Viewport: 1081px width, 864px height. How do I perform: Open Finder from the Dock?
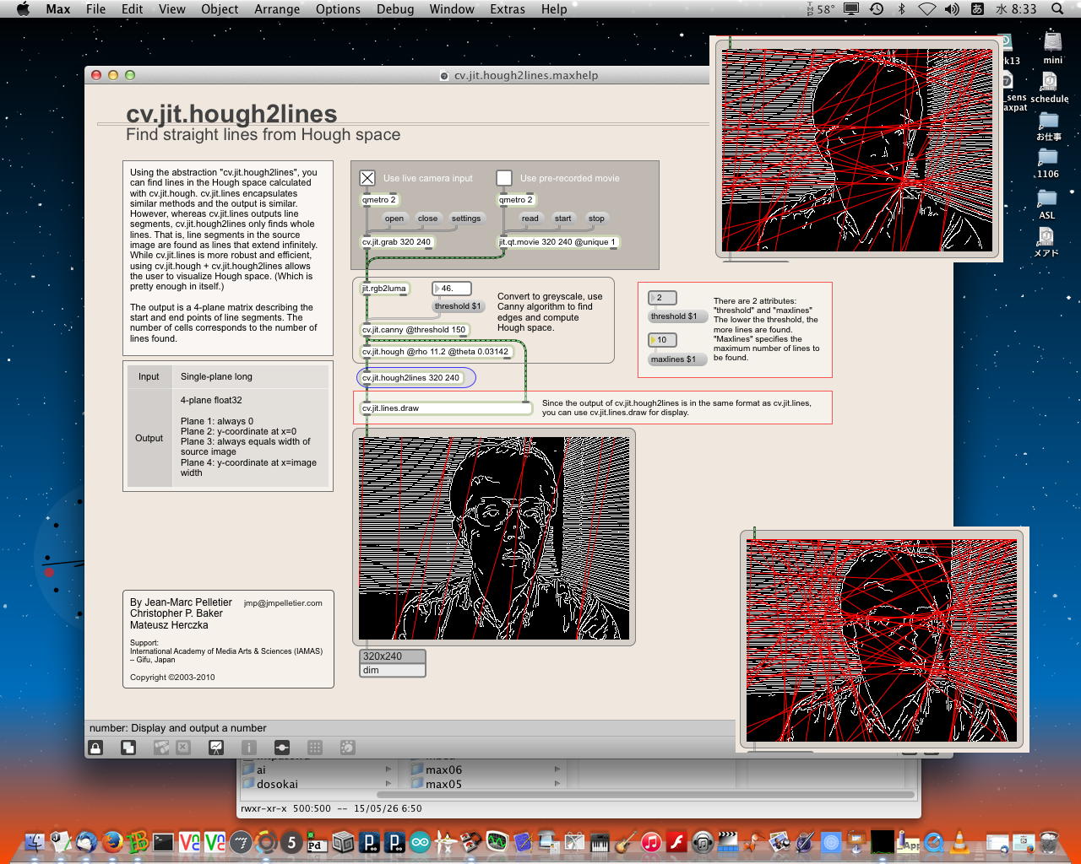pos(35,841)
